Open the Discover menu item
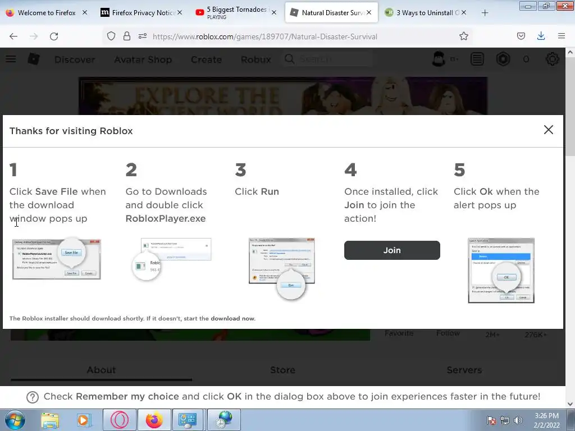The width and height of the screenshot is (575, 431). click(x=75, y=59)
